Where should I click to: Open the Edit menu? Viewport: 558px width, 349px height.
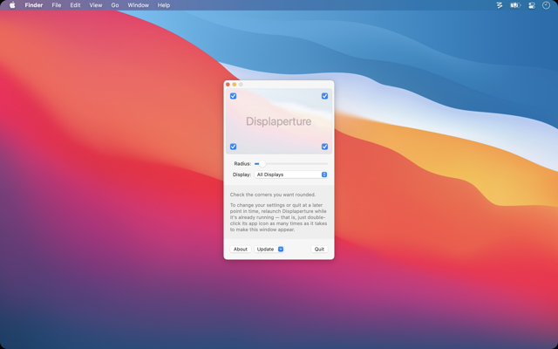pos(75,5)
